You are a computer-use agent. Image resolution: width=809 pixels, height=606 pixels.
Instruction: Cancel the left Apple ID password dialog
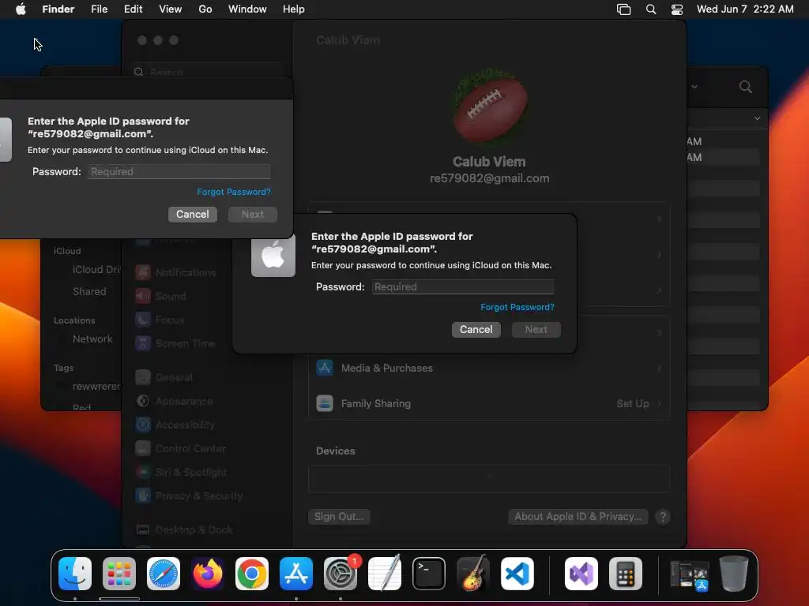tap(193, 215)
